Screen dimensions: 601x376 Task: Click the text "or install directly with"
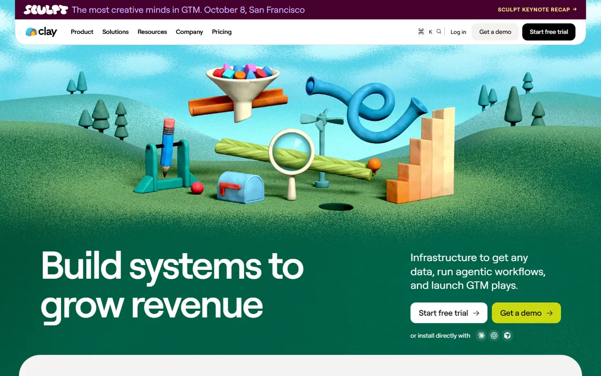tap(440, 336)
